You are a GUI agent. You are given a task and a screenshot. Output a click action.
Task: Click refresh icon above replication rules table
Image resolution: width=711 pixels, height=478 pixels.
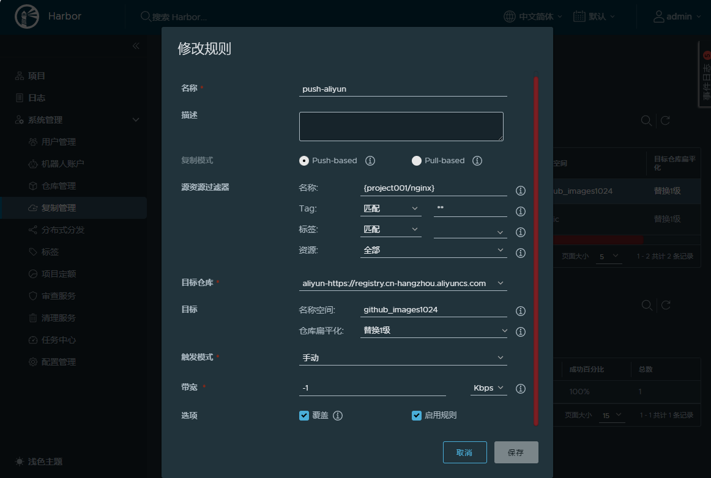pos(665,120)
